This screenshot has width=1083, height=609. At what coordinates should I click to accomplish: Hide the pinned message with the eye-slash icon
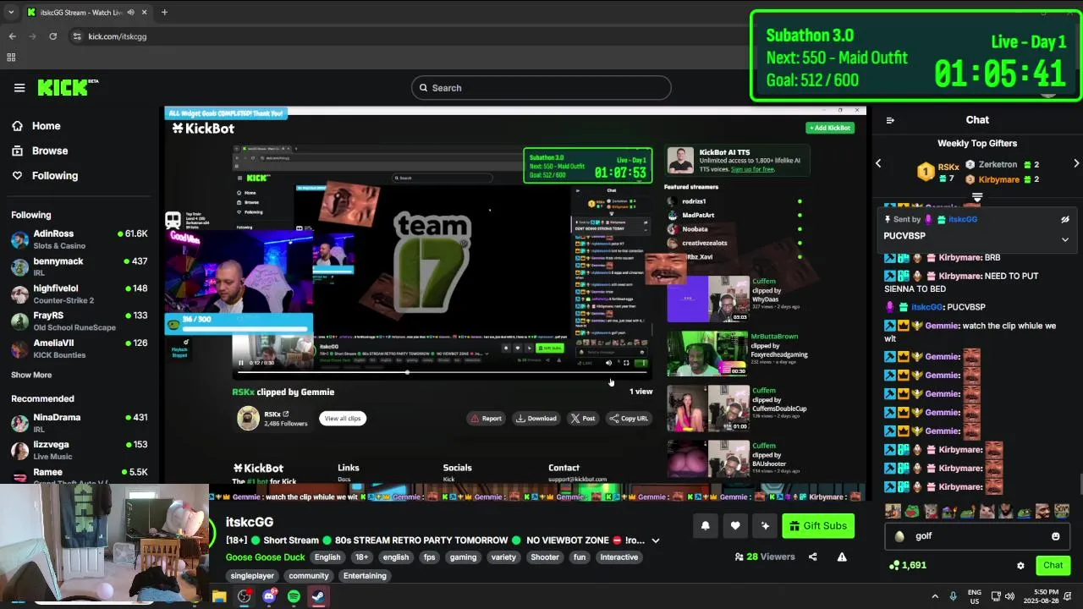pyautogui.click(x=1065, y=219)
